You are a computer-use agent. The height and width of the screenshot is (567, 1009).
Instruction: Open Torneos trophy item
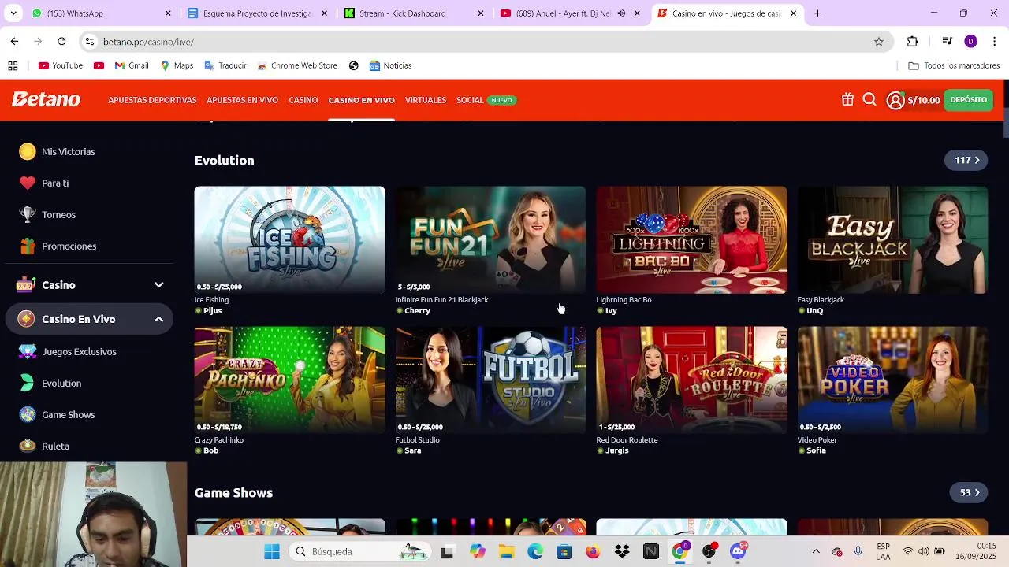tap(48, 214)
